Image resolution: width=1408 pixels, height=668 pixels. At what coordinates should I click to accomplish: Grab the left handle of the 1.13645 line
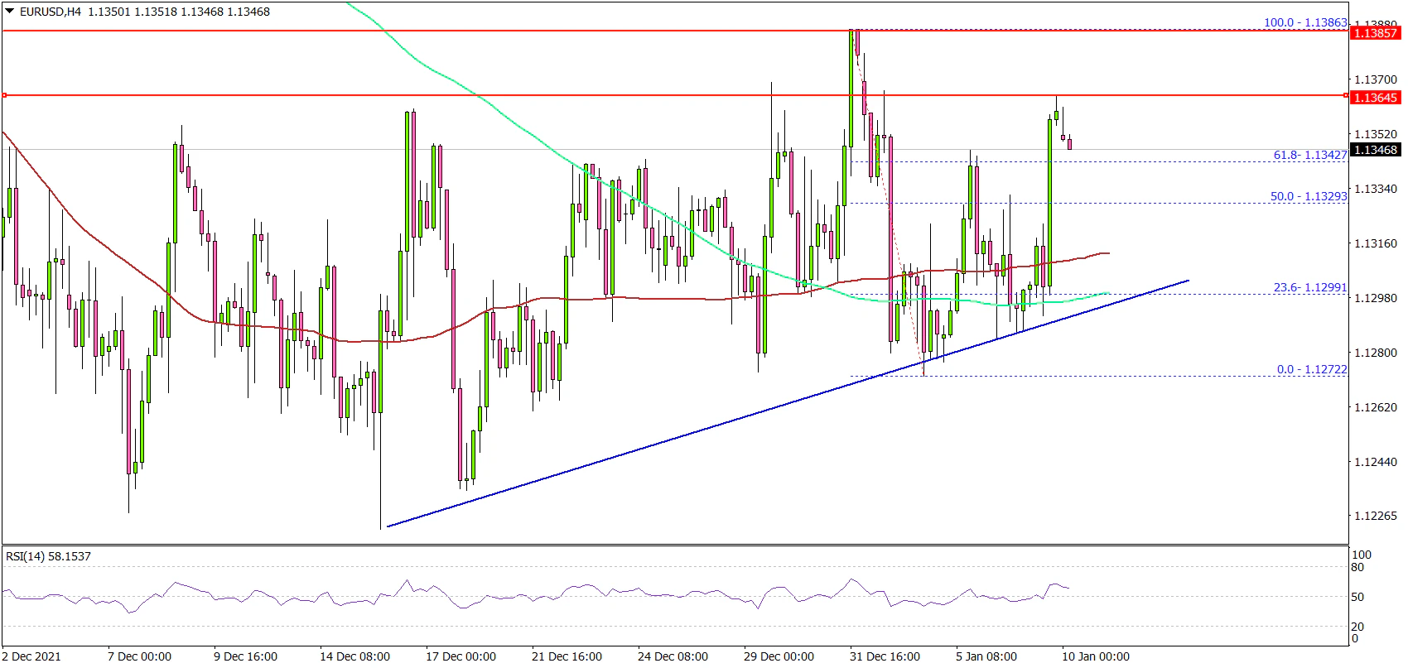coord(4,96)
